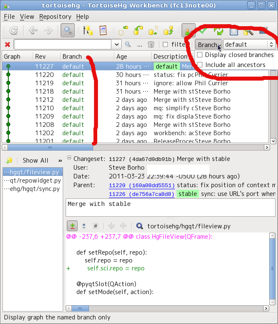Open search in diff panel magnifier
278x324 pixels.
tap(140, 226)
